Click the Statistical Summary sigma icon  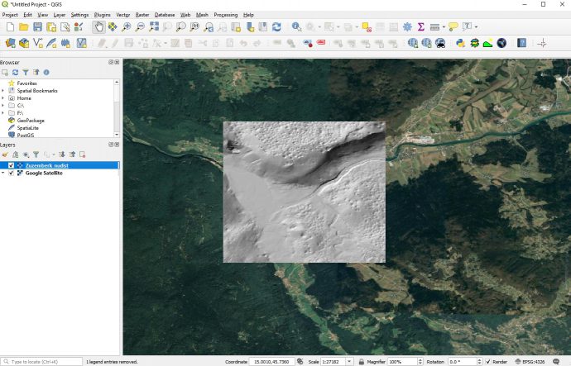point(420,27)
